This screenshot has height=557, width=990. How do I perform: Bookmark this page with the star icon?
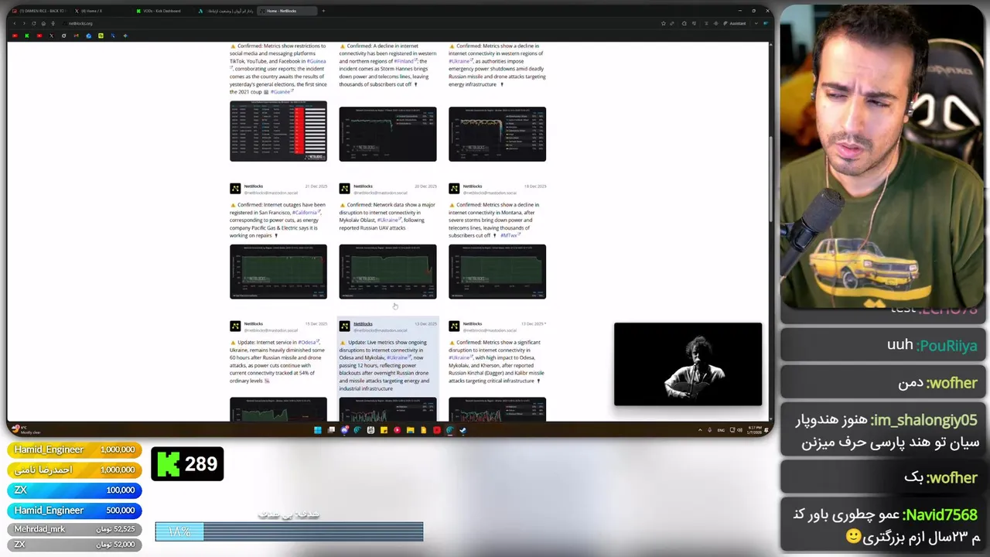663,23
